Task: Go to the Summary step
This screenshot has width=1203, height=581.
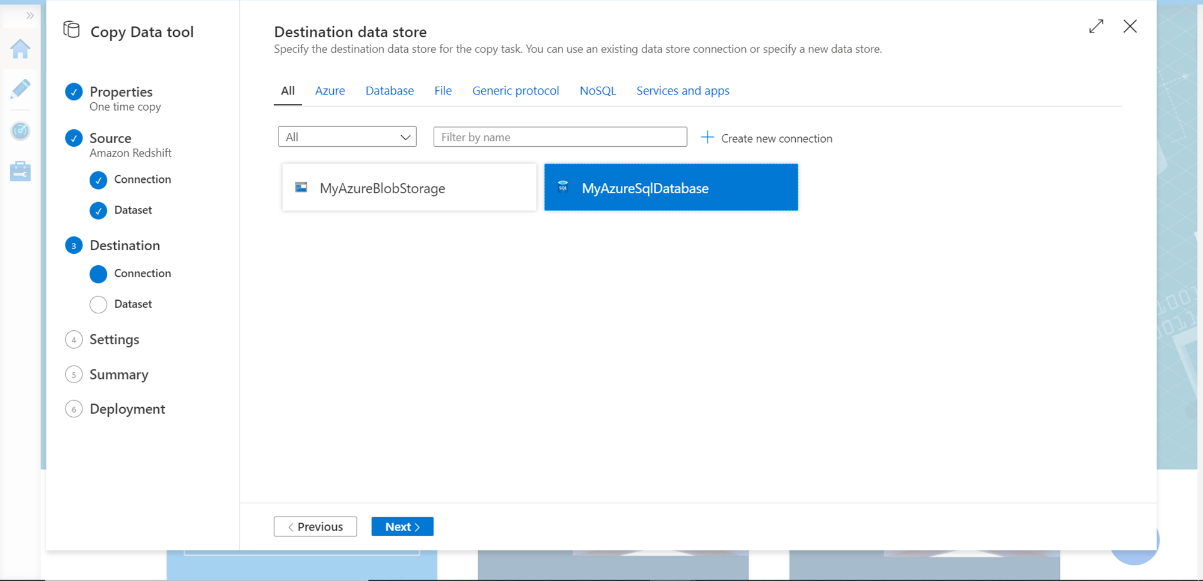Action: (119, 375)
